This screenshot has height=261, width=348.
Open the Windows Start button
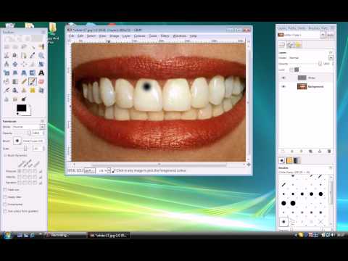8,235
